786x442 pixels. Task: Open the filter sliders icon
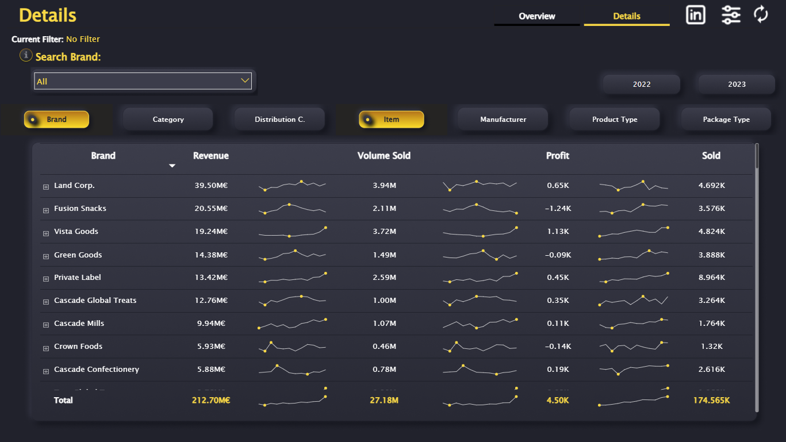731,14
